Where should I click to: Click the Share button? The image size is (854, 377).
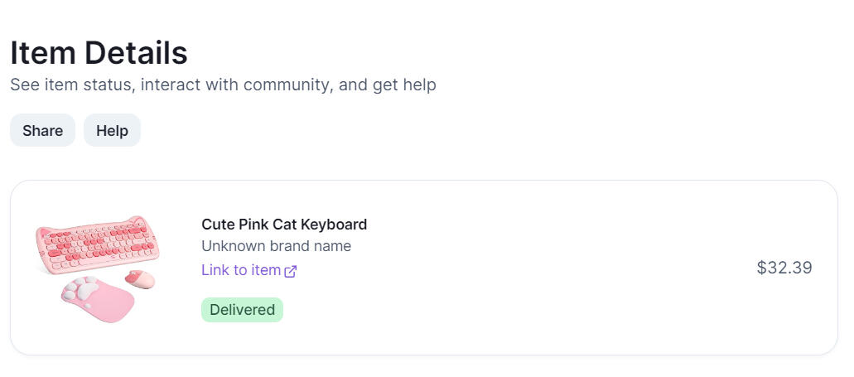pyautogui.click(x=42, y=131)
